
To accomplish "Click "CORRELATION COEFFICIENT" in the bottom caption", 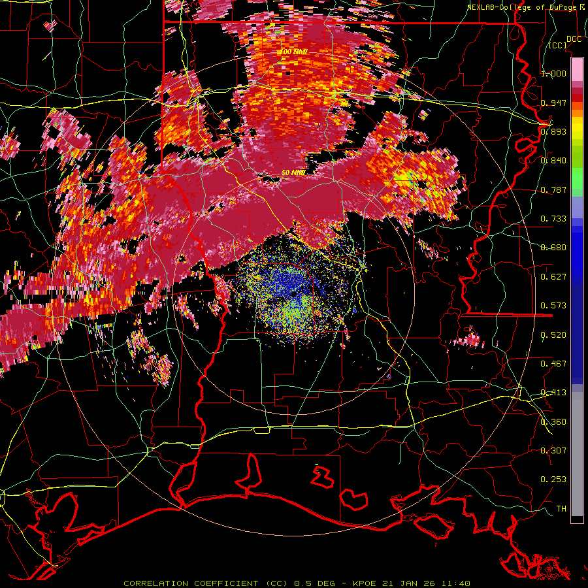I will tap(191, 583).
